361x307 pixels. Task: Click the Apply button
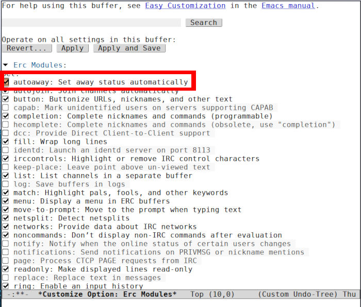(73, 48)
